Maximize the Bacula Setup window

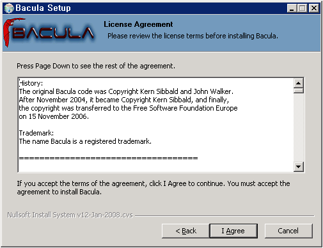pyautogui.click(x=302, y=8)
